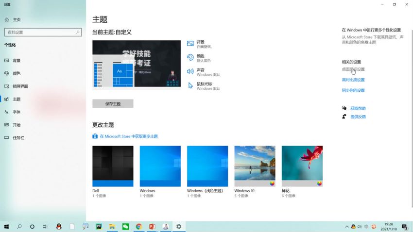Click the taskbar search magnifier icon

(x=19, y=227)
